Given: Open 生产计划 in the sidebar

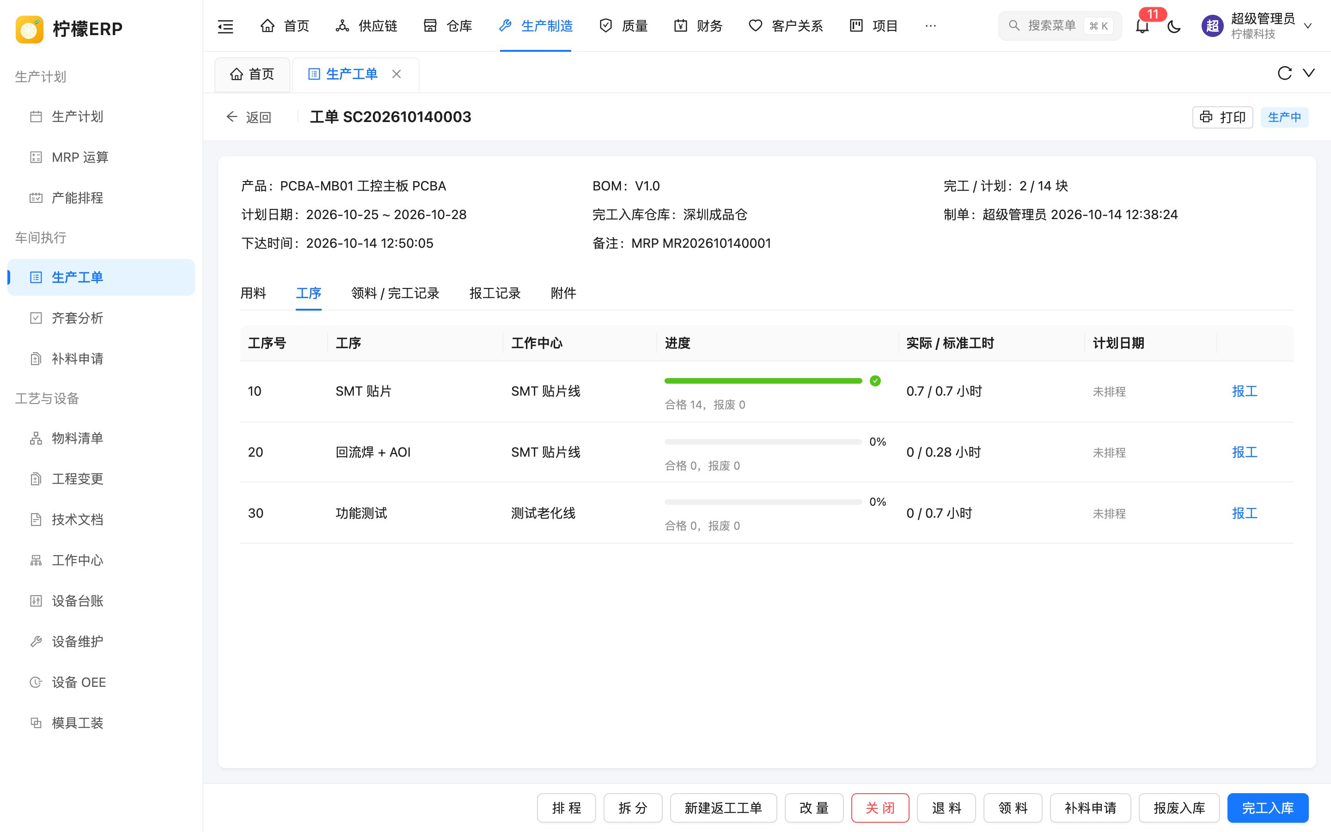Looking at the screenshot, I should click(x=101, y=116).
